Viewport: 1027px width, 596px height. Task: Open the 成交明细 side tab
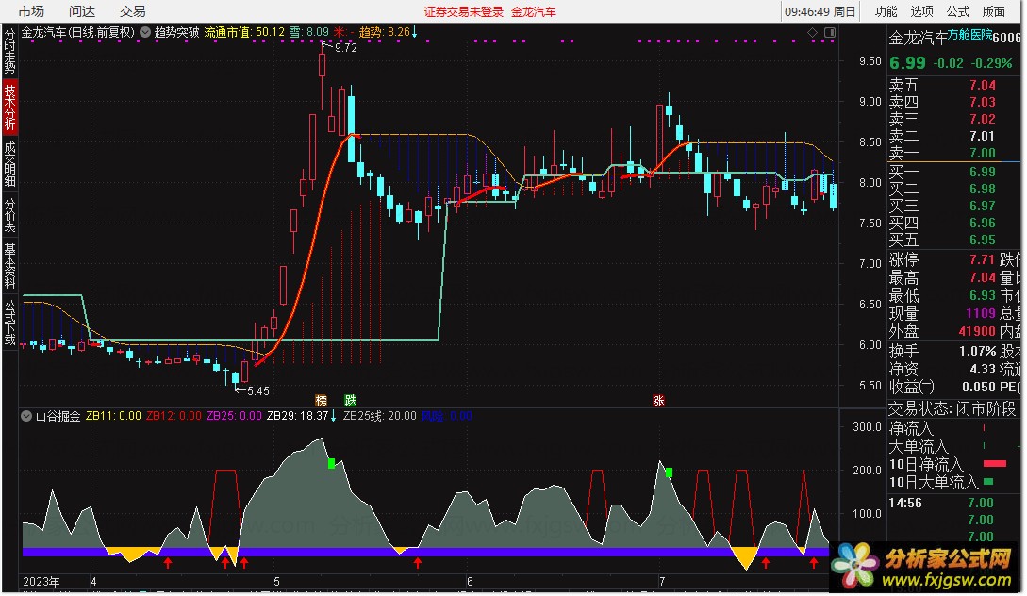click(x=9, y=164)
